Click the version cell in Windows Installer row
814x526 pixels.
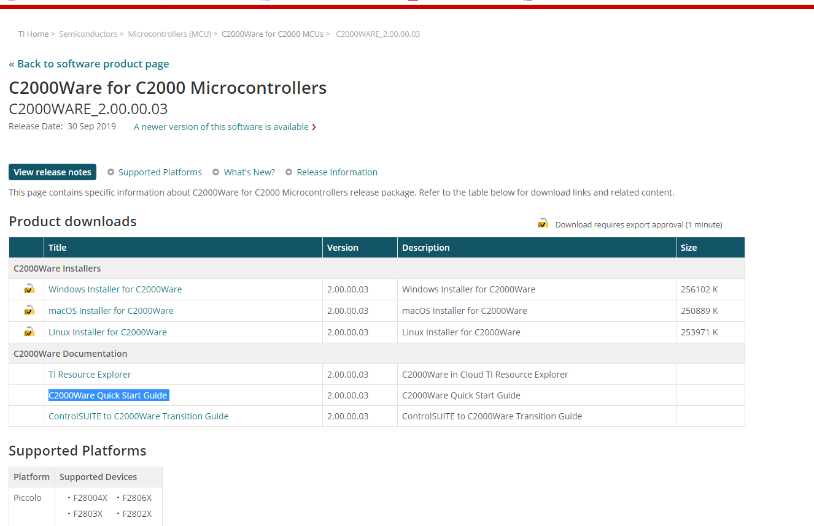coord(360,289)
